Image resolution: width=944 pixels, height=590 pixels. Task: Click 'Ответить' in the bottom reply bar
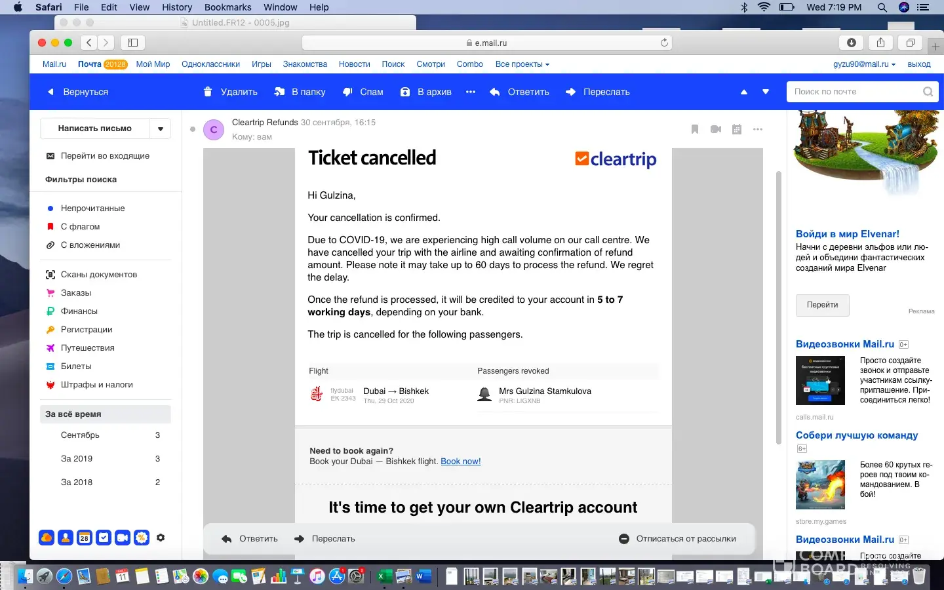tap(250, 539)
